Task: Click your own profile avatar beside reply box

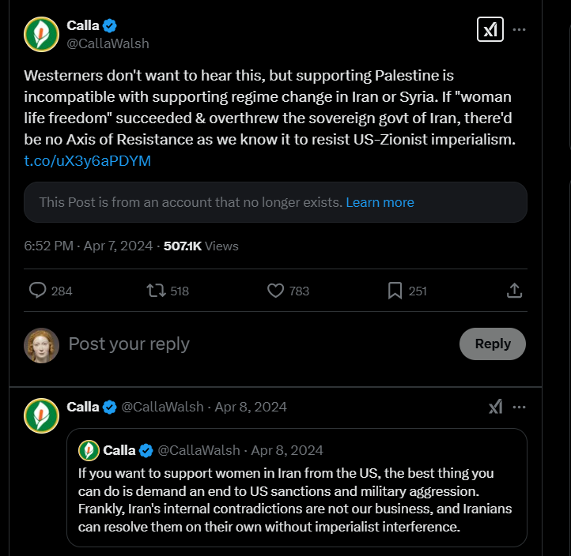Action: coord(41,345)
